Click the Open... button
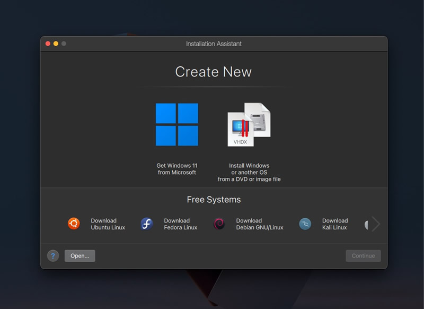 click(80, 256)
